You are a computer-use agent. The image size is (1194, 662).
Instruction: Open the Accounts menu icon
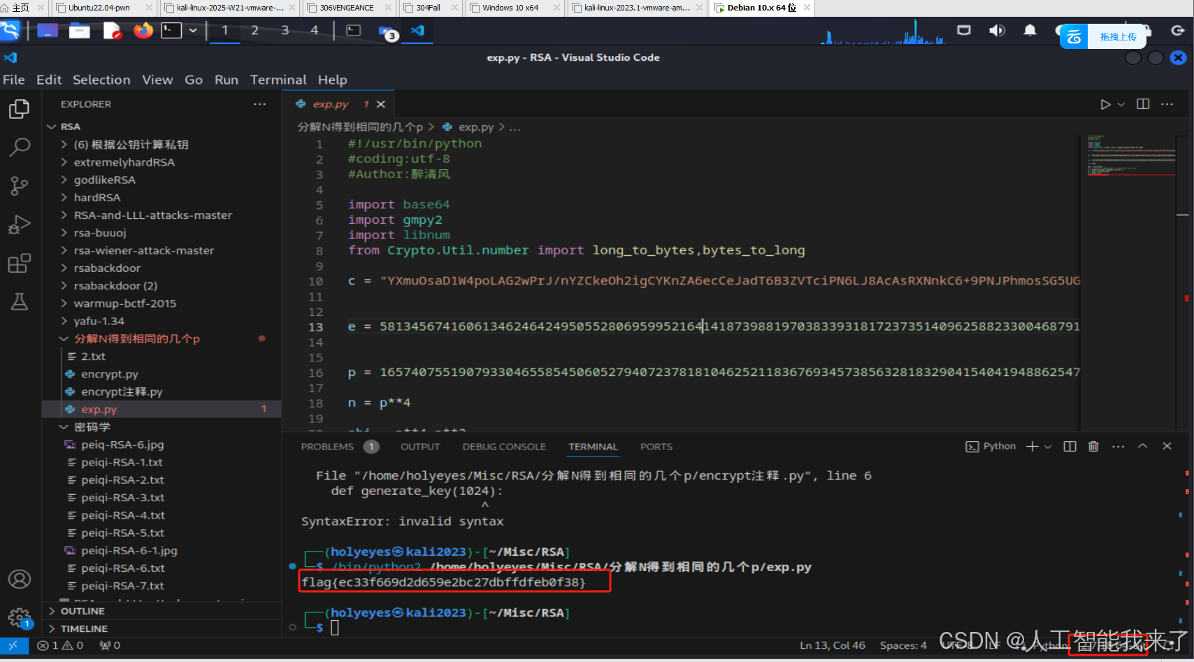20,579
